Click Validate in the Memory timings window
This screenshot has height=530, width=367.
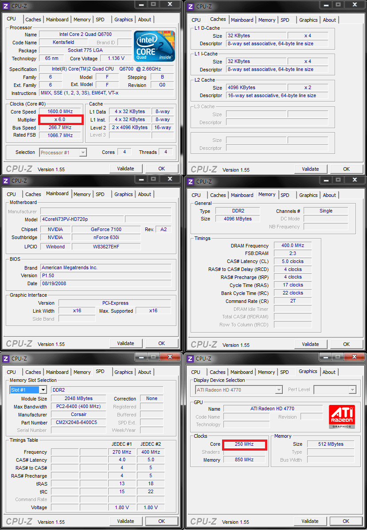(310, 344)
